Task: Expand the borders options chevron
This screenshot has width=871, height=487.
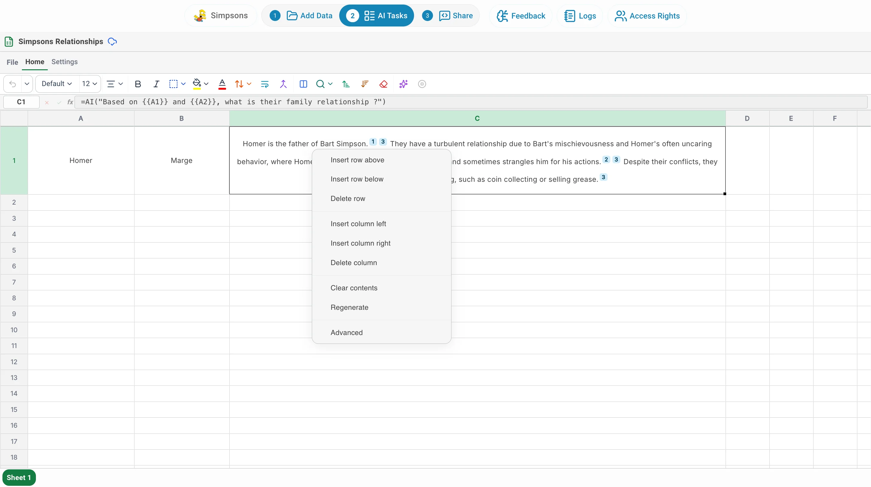Action: click(183, 84)
